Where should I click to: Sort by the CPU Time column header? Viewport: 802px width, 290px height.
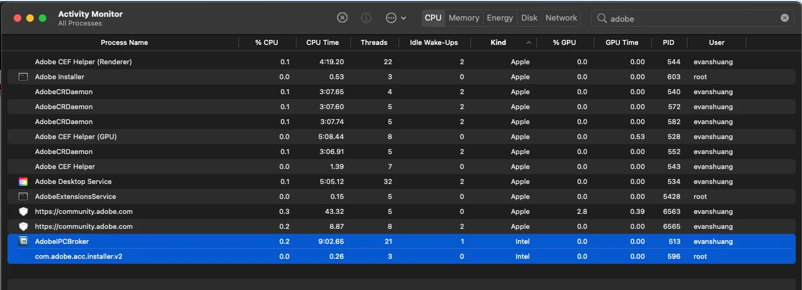(322, 42)
